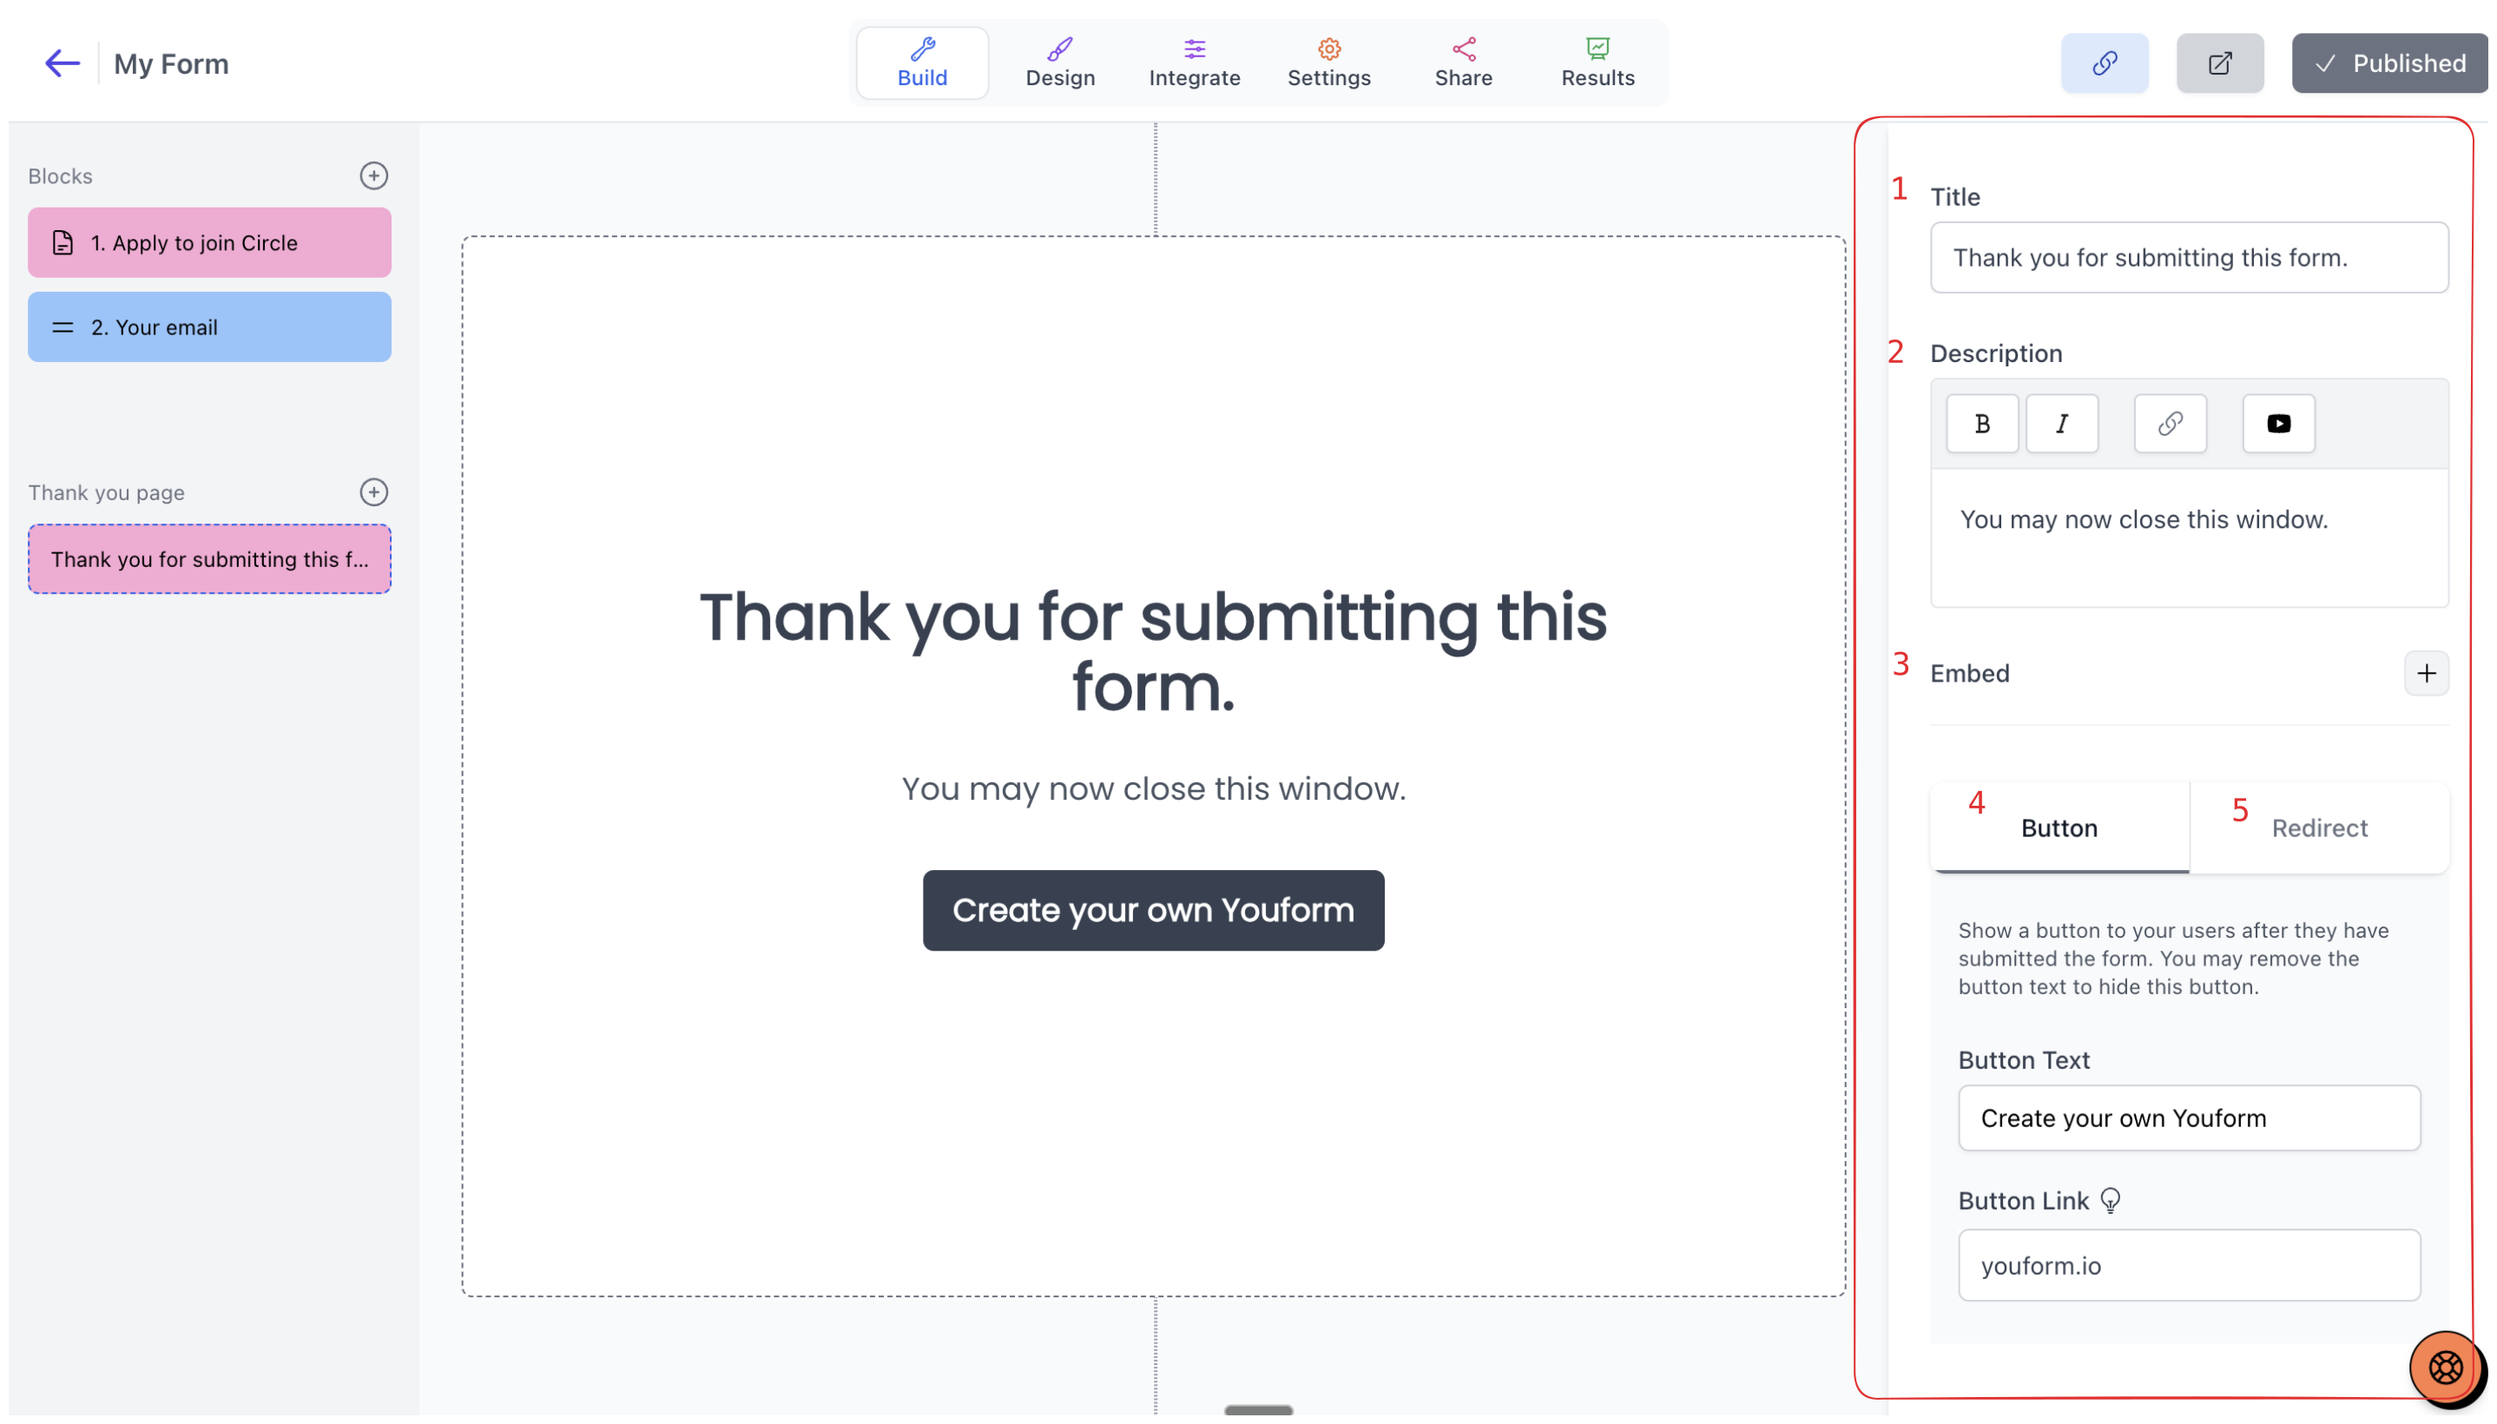
Task: Add a new Thank you page
Action: pyautogui.click(x=373, y=492)
